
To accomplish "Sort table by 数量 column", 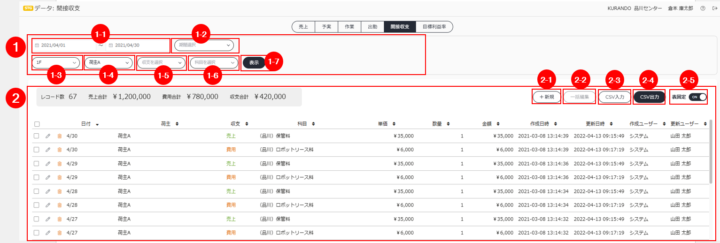I will point(448,124).
